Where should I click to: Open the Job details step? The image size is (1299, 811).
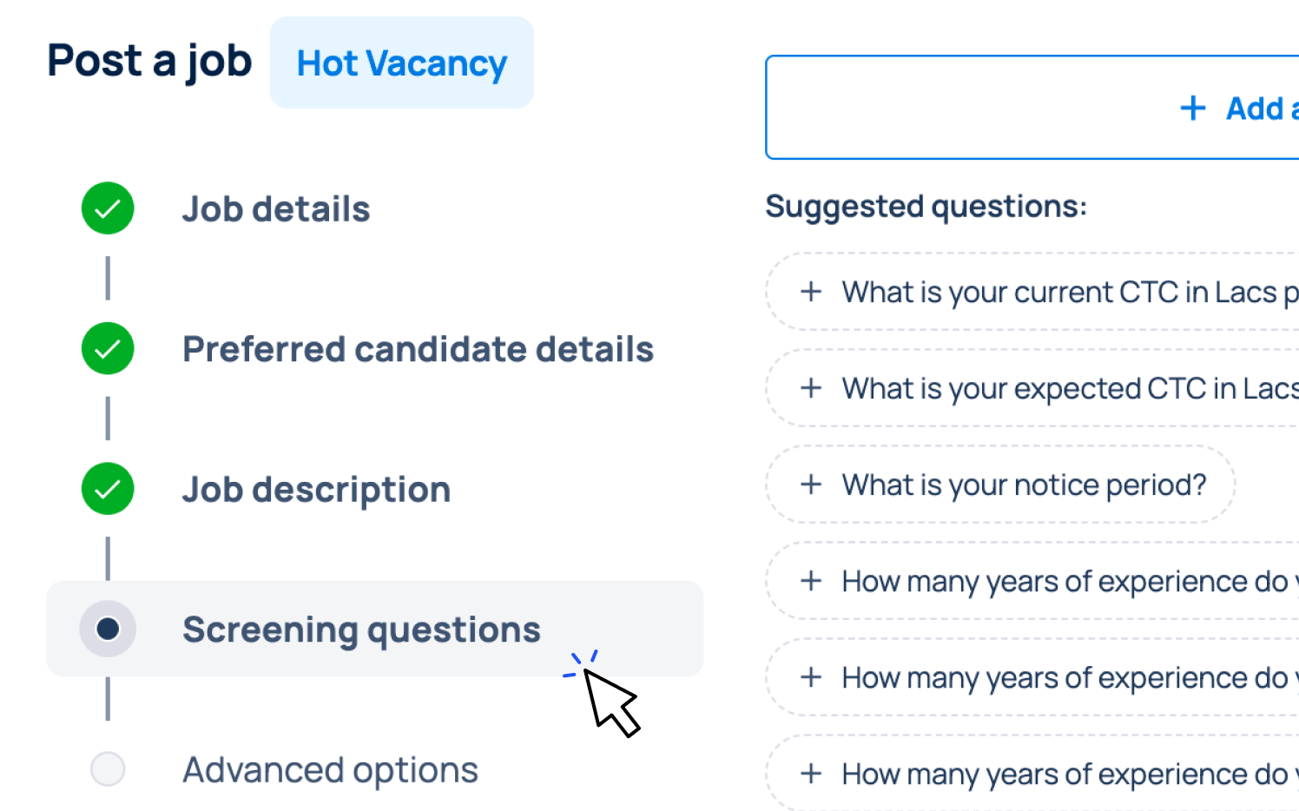pyautogui.click(x=276, y=209)
